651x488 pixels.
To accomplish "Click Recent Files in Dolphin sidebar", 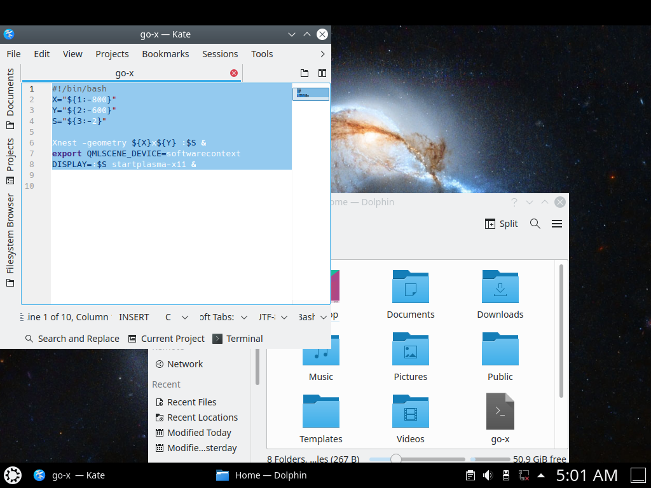I will [x=191, y=402].
